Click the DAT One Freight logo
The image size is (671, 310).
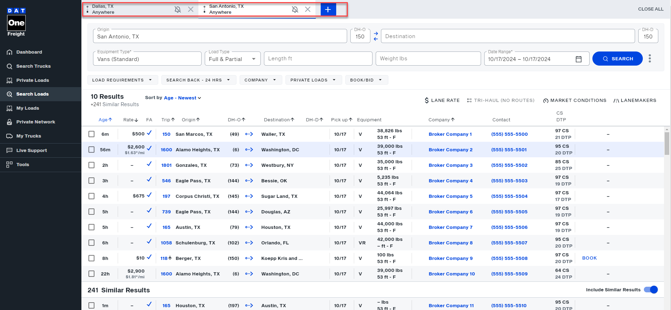(x=16, y=22)
